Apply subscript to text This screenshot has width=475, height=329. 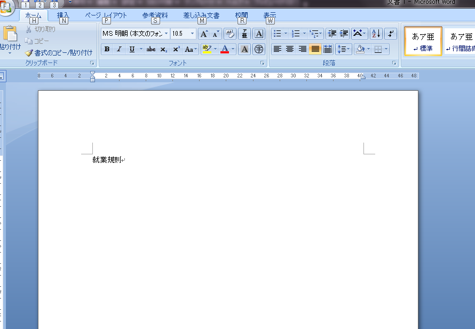pos(164,49)
